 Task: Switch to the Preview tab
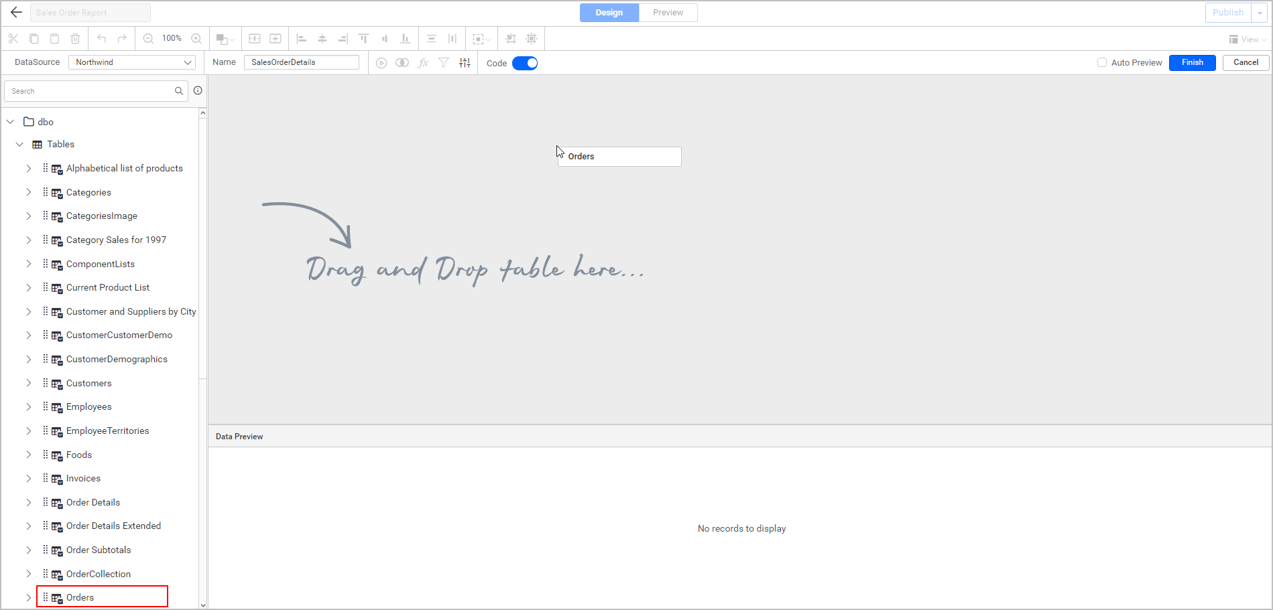668,13
